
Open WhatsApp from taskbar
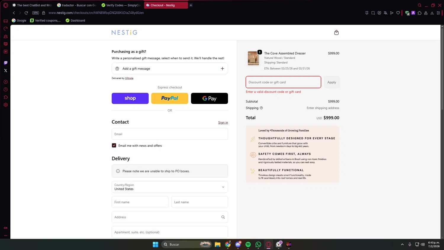point(258,244)
